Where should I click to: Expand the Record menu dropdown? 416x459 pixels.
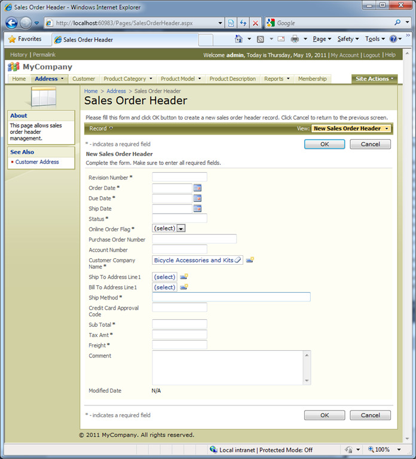click(100, 128)
